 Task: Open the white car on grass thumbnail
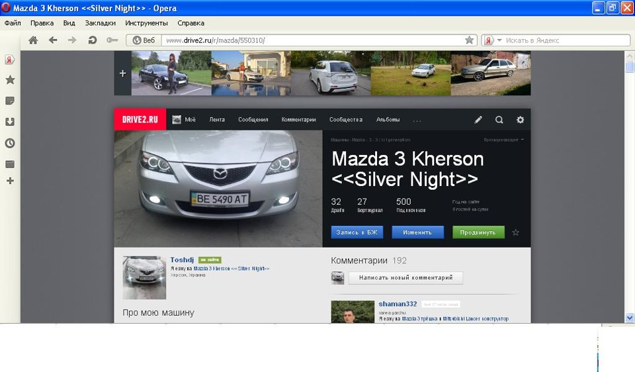pos(411,73)
